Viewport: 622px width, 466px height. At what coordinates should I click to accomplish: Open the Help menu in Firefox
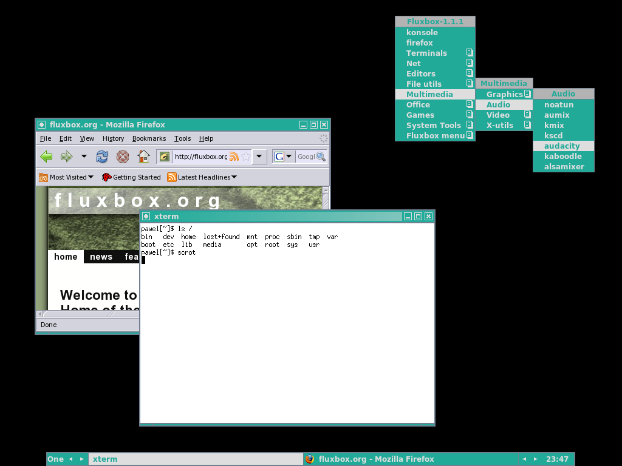click(x=207, y=138)
